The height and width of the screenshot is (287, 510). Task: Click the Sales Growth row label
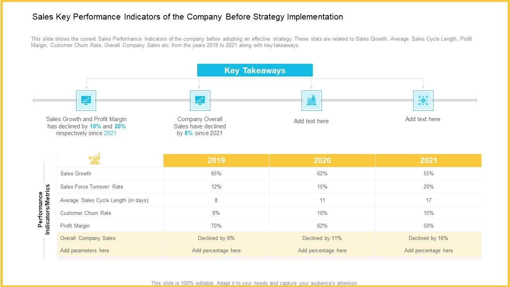point(76,173)
